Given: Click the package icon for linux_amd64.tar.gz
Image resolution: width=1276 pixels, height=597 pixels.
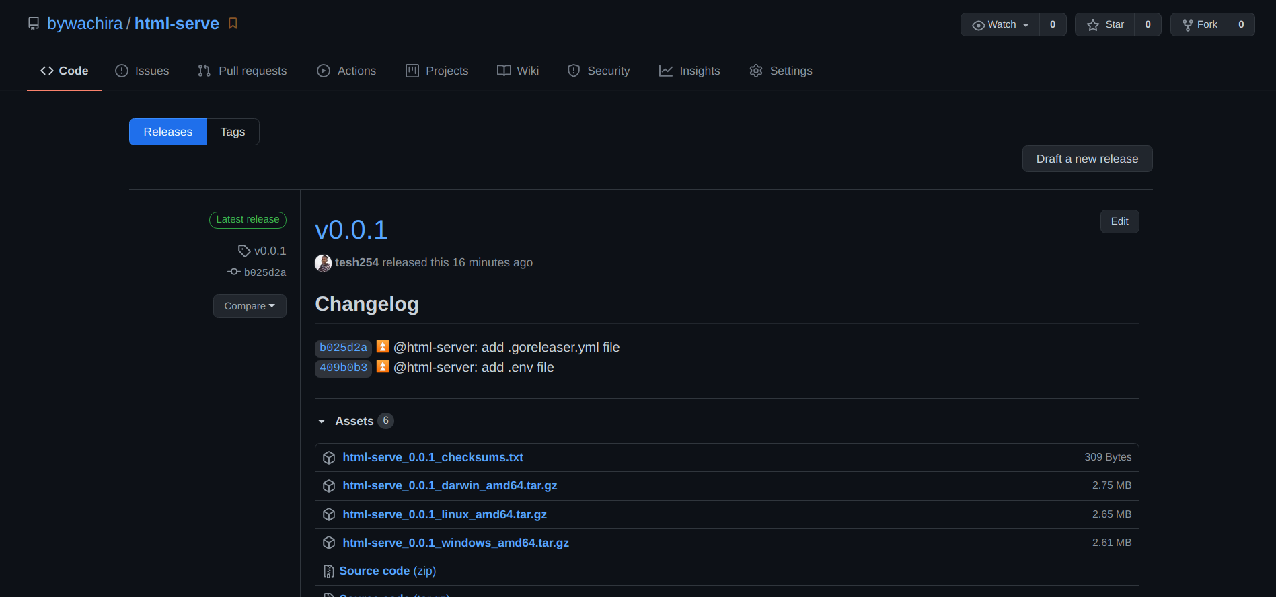Looking at the screenshot, I should (x=329, y=515).
